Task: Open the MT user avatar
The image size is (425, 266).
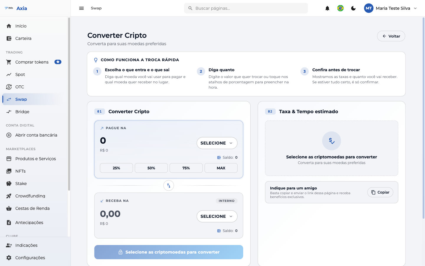Action: (x=369, y=8)
